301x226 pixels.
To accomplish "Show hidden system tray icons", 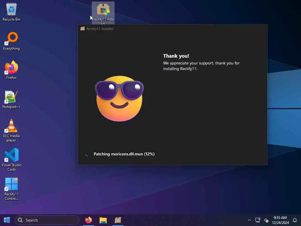I will (249, 220).
